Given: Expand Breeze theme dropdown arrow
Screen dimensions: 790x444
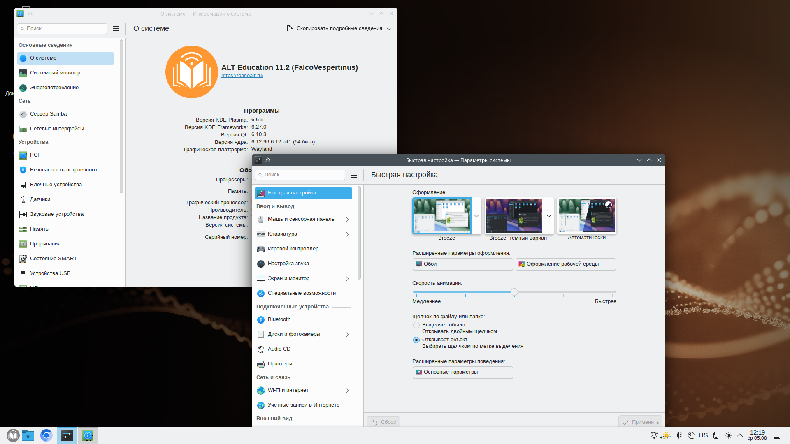Looking at the screenshot, I should pos(476,216).
